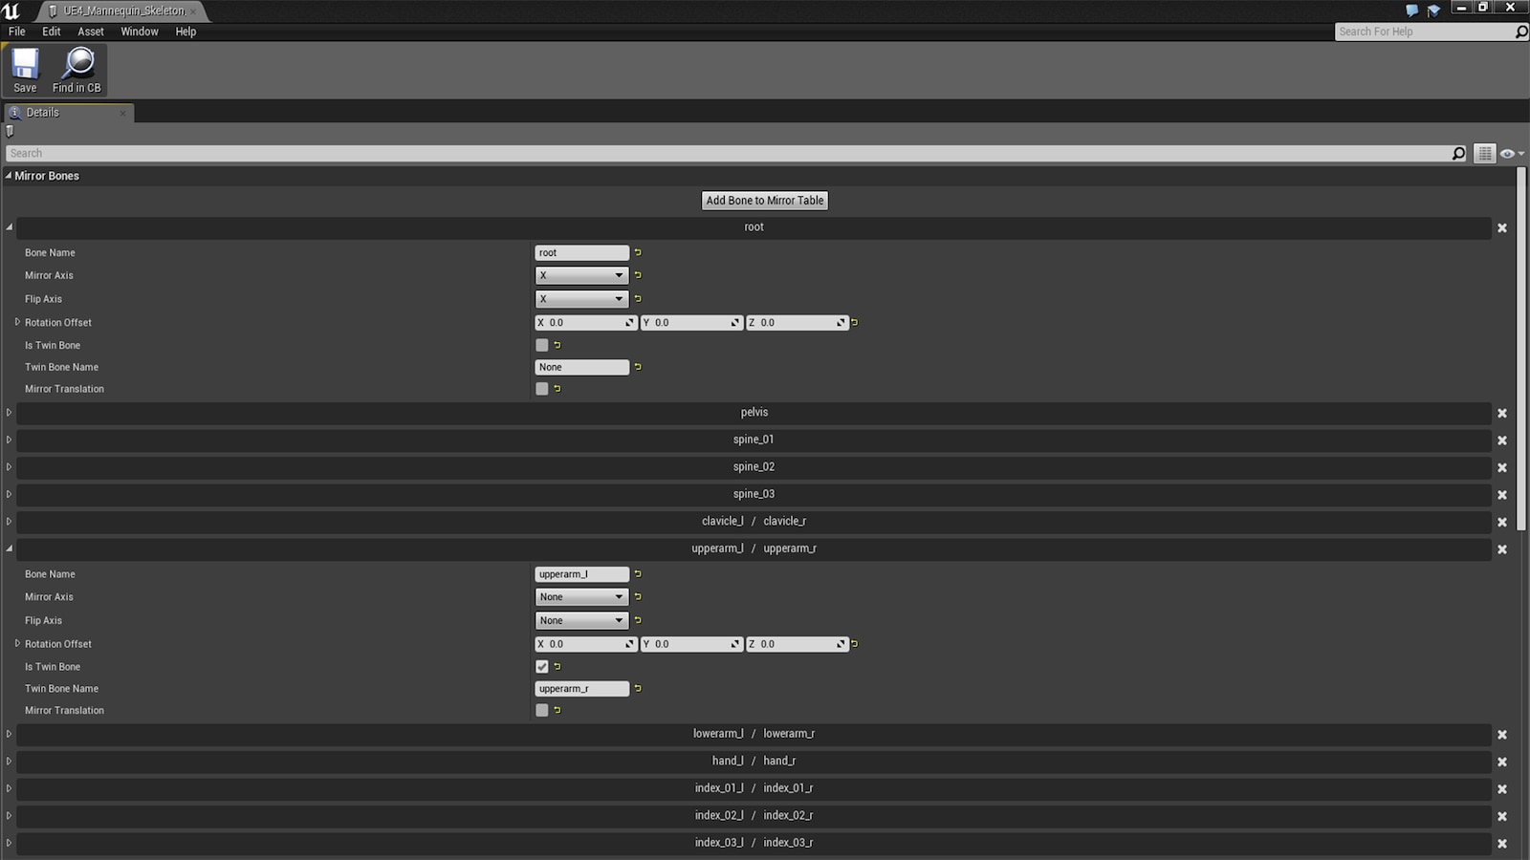
Task: Reset Twin Bone Name of upperarm_l
Action: [637, 688]
